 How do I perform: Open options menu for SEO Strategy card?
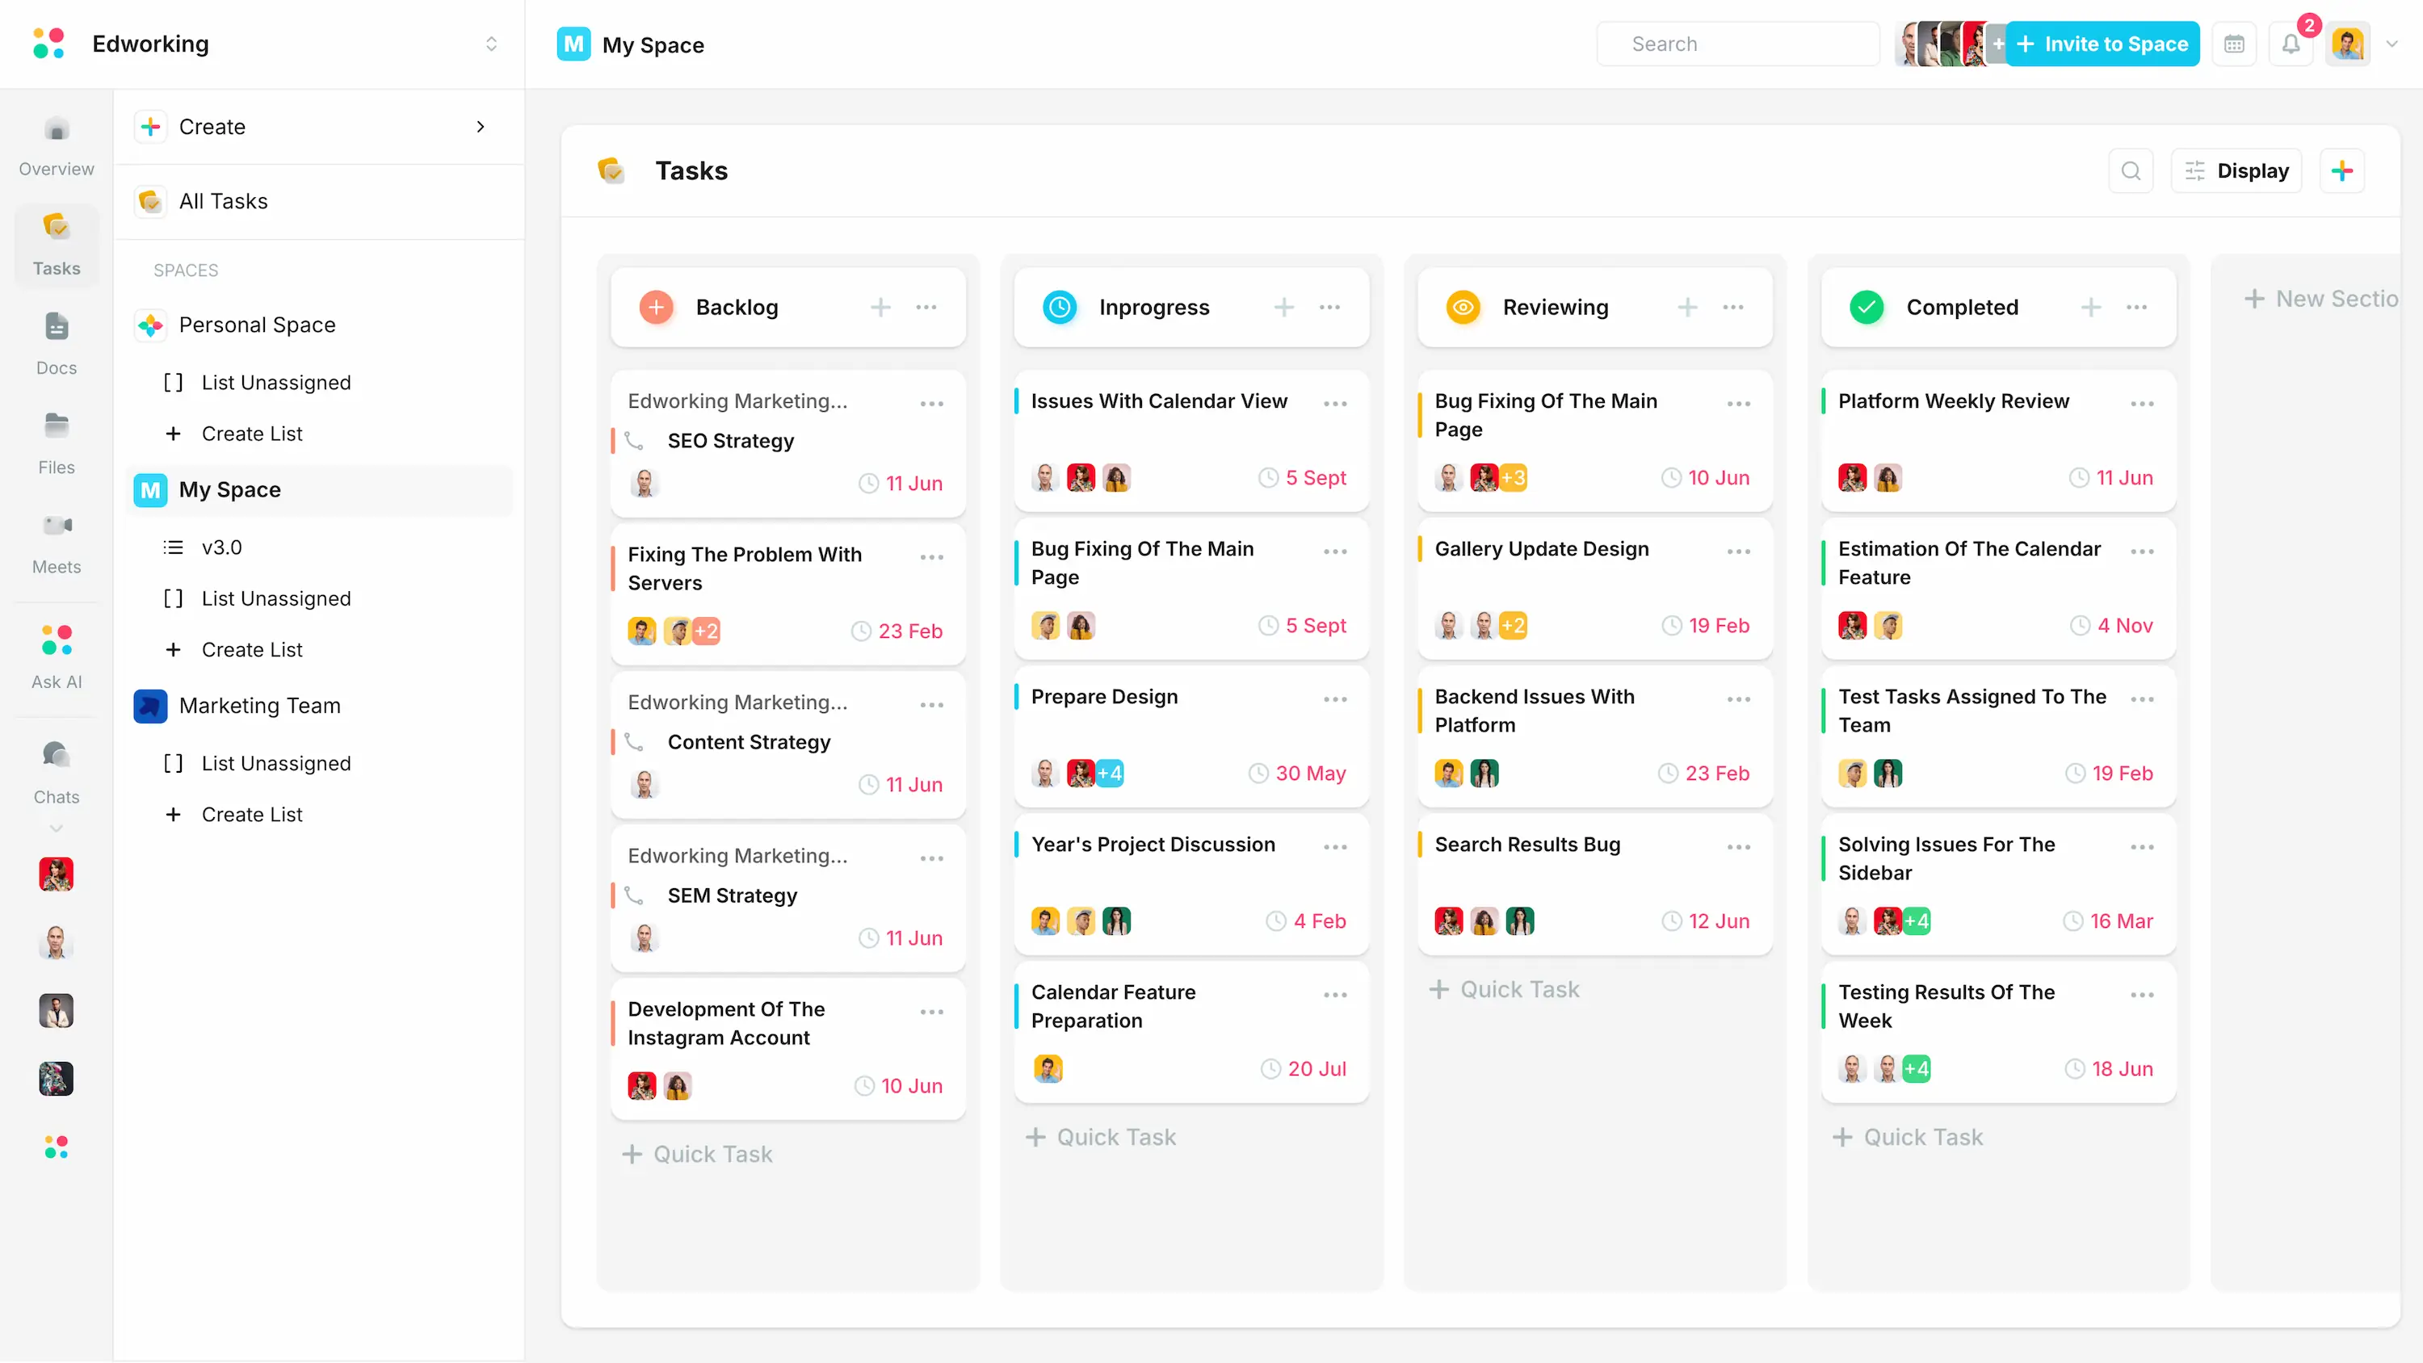[932, 403]
